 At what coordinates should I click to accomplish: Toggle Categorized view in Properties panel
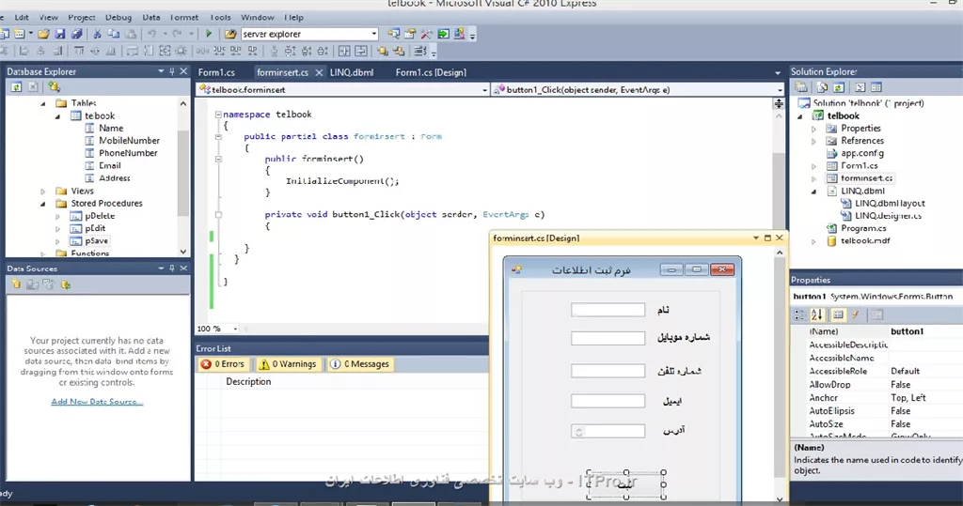[799, 314]
